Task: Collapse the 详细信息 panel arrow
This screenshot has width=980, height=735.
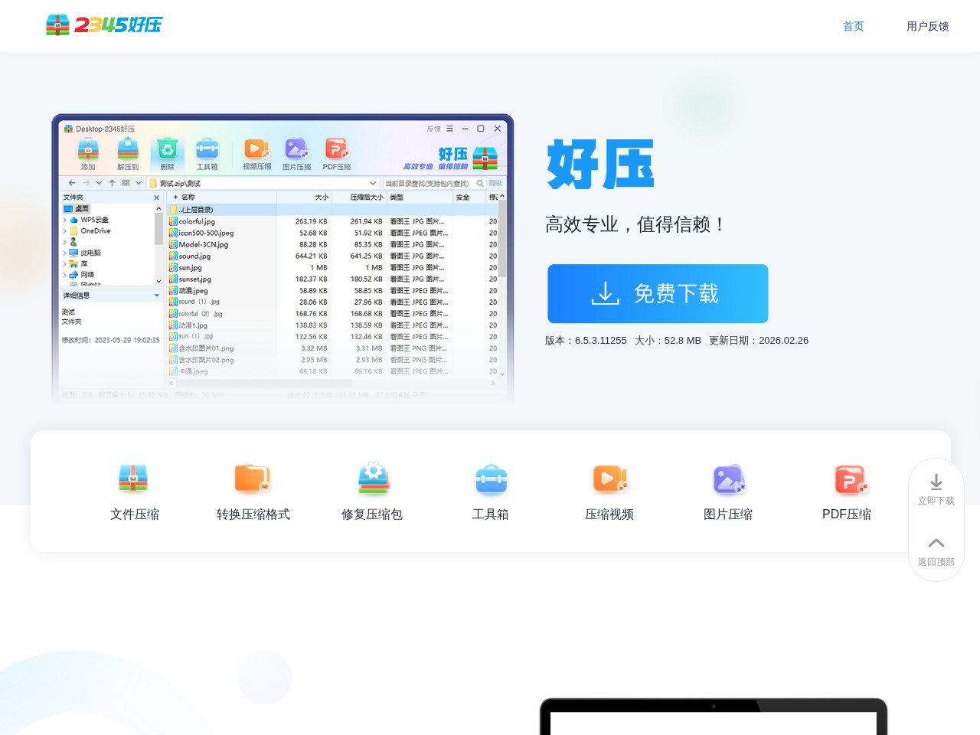Action: click(x=157, y=296)
